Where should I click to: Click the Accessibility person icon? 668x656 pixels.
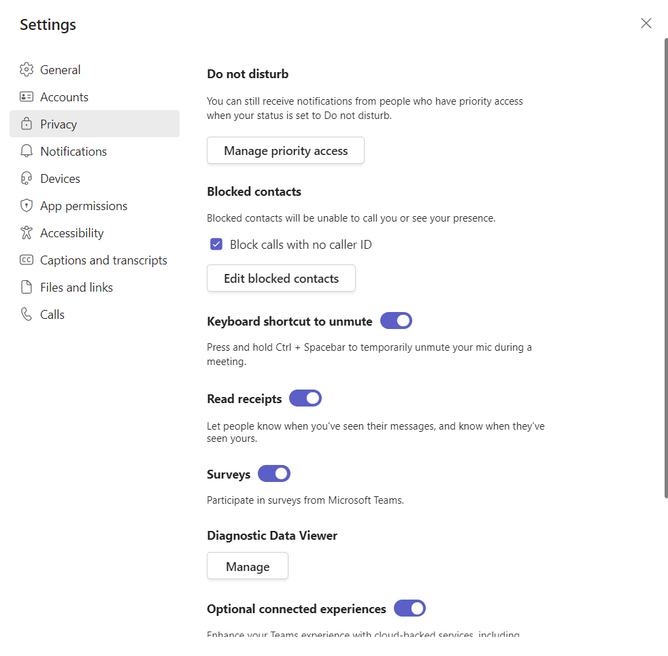pos(27,232)
